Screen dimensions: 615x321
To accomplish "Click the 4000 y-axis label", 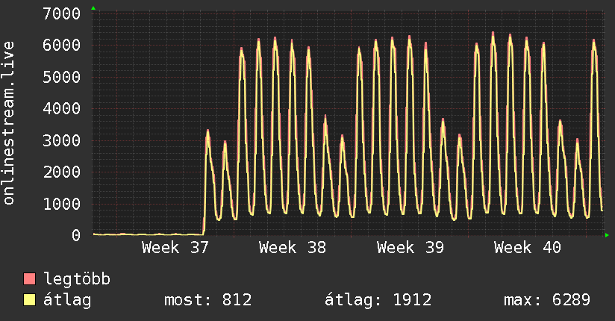I will point(62,109).
